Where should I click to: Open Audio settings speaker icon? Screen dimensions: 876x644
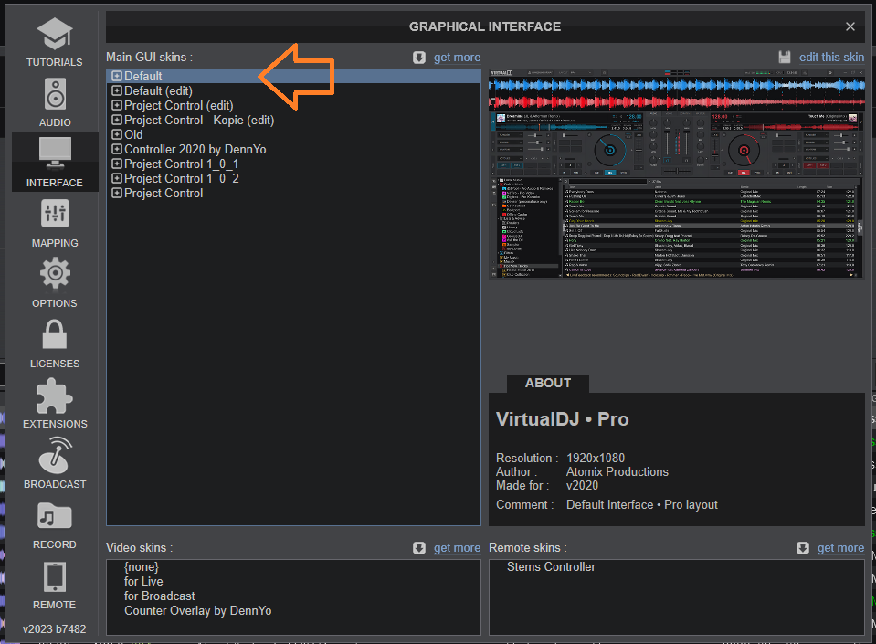[x=55, y=94]
